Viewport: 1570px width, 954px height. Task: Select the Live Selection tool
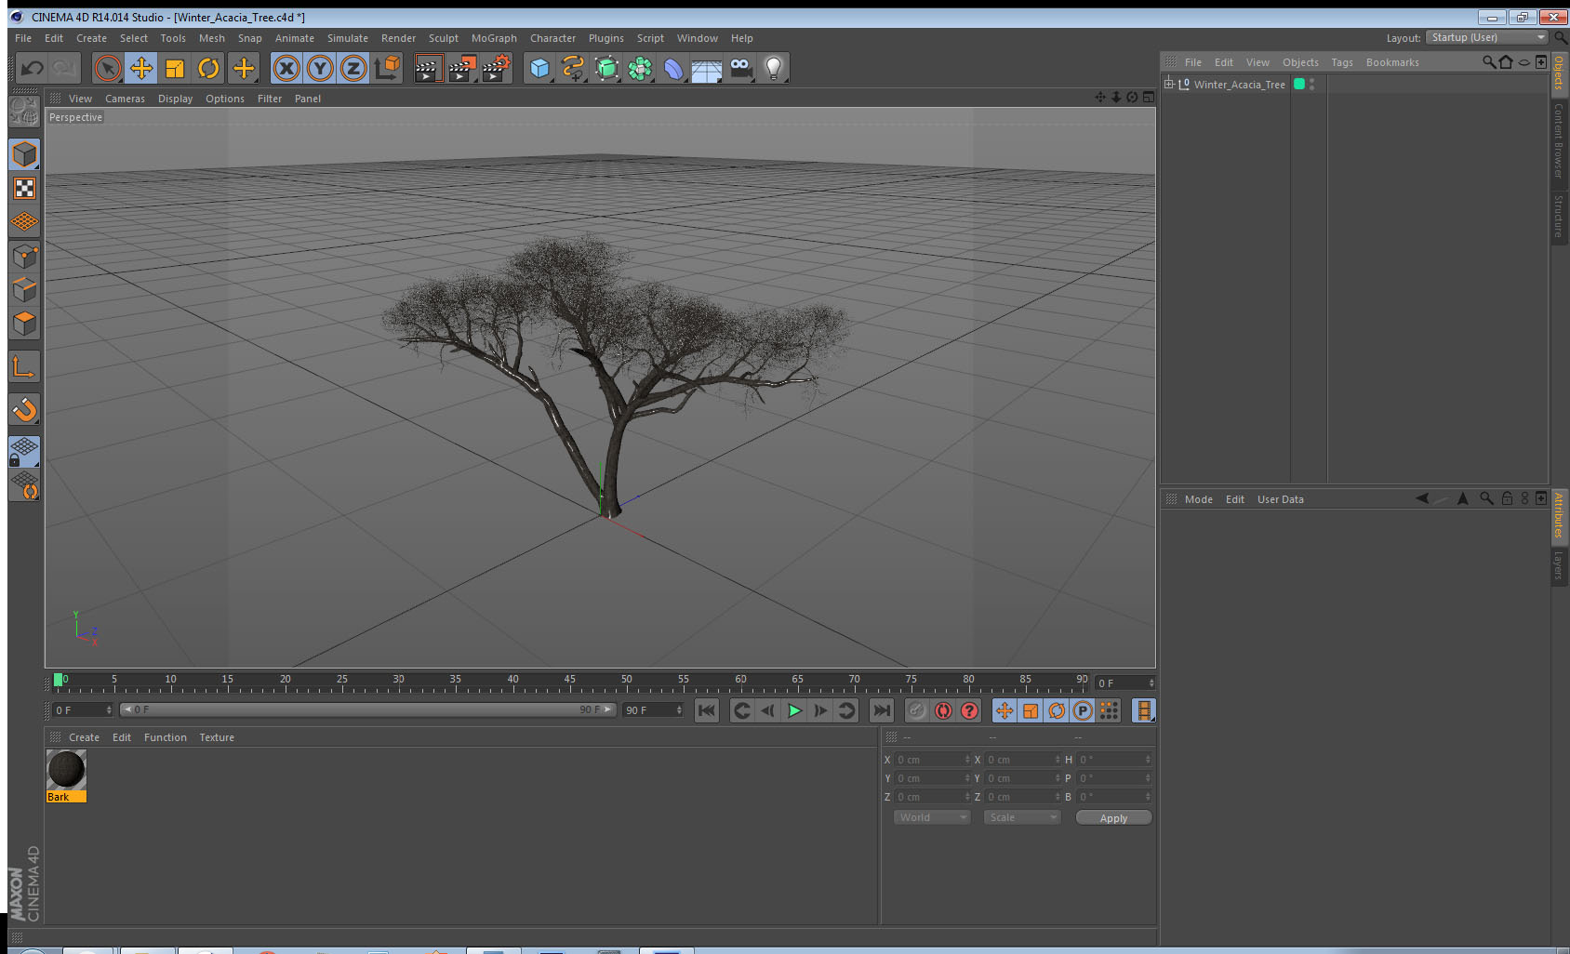108,68
